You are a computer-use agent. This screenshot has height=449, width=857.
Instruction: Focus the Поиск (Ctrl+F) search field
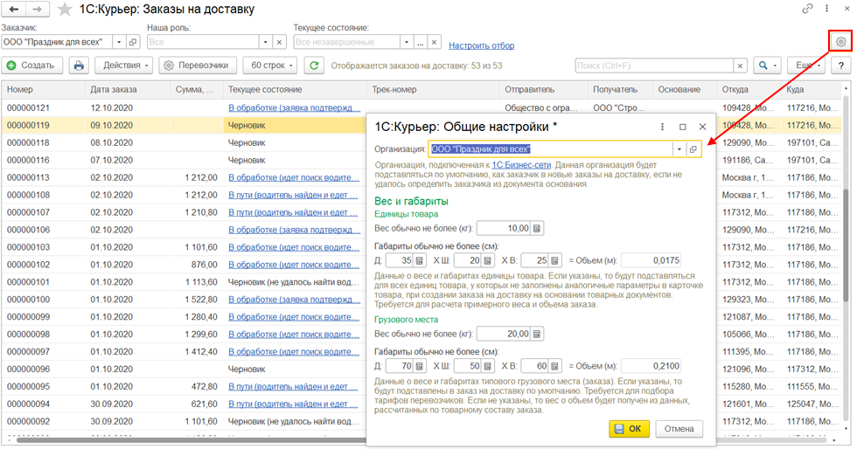click(654, 66)
